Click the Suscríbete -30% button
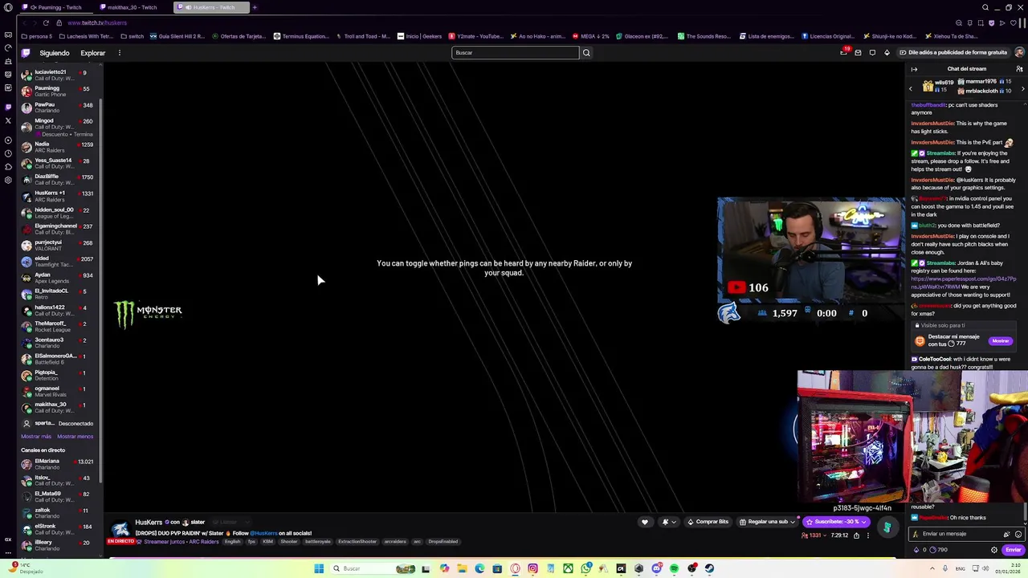 (835, 522)
